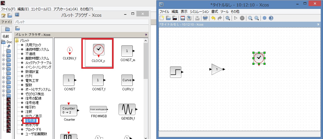Select the Counter block in palette

(x=69, y=111)
